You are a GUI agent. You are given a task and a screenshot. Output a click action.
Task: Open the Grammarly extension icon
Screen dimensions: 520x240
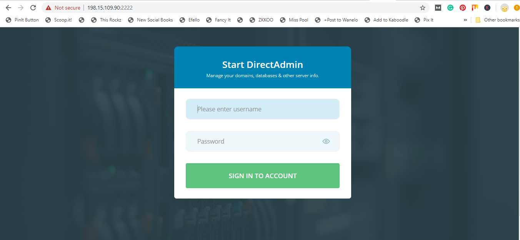click(450, 8)
